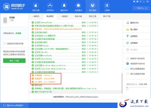Click the 1331 MB partition size value
This screenshot has width=151, height=108.
143,84
